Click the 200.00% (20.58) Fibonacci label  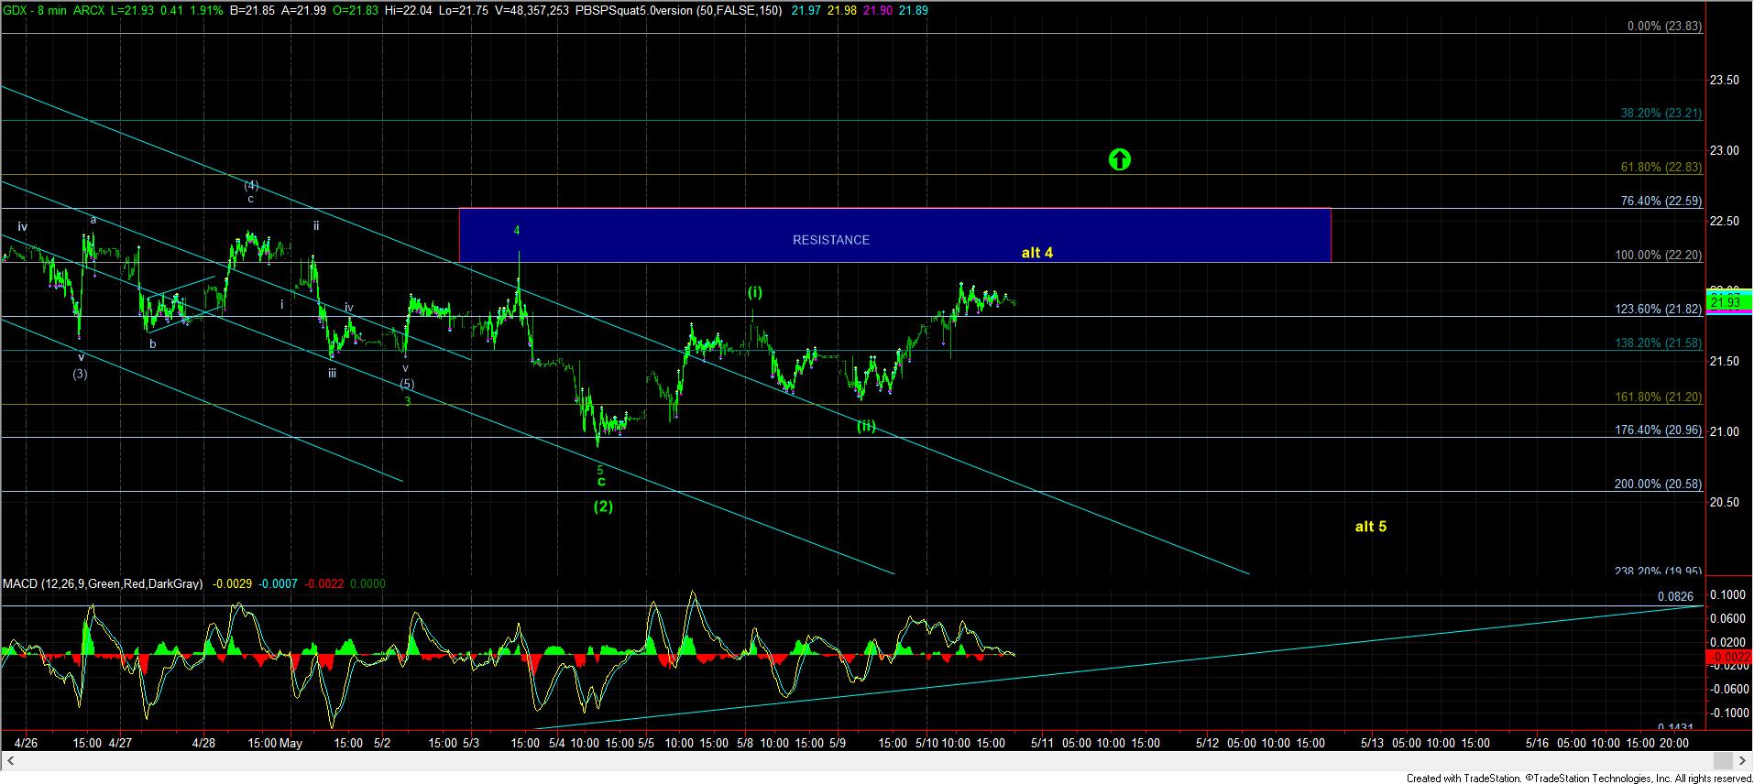[x=1658, y=485]
